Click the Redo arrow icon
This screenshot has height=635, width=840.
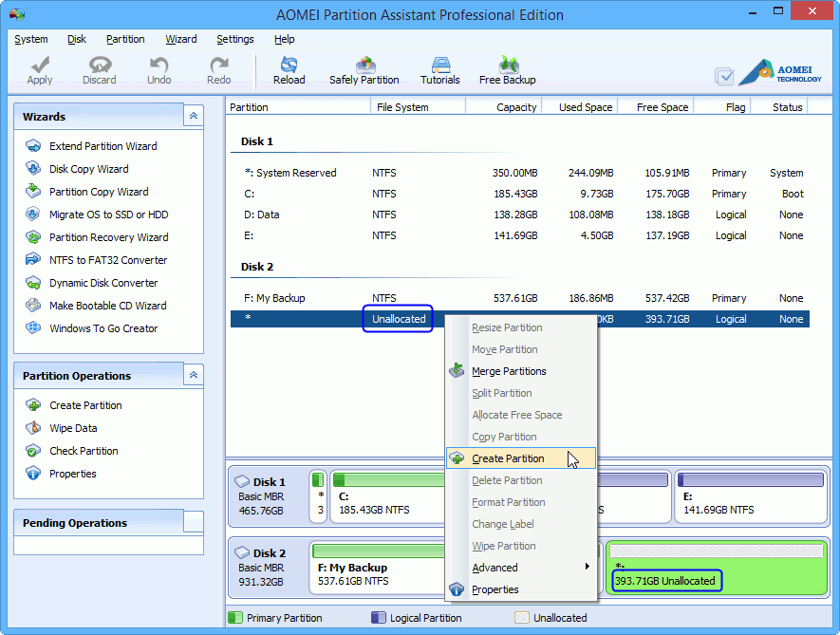coord(218,65)
